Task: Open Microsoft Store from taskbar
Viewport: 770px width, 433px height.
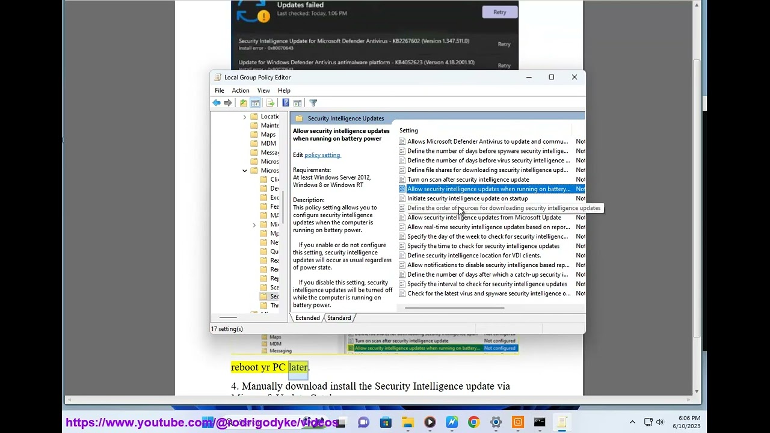Action: tap(386, 423)
